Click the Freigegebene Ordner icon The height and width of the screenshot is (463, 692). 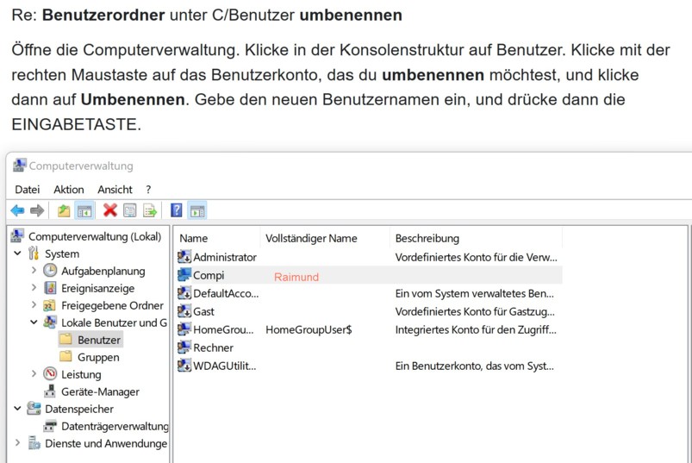coord(49,305)
